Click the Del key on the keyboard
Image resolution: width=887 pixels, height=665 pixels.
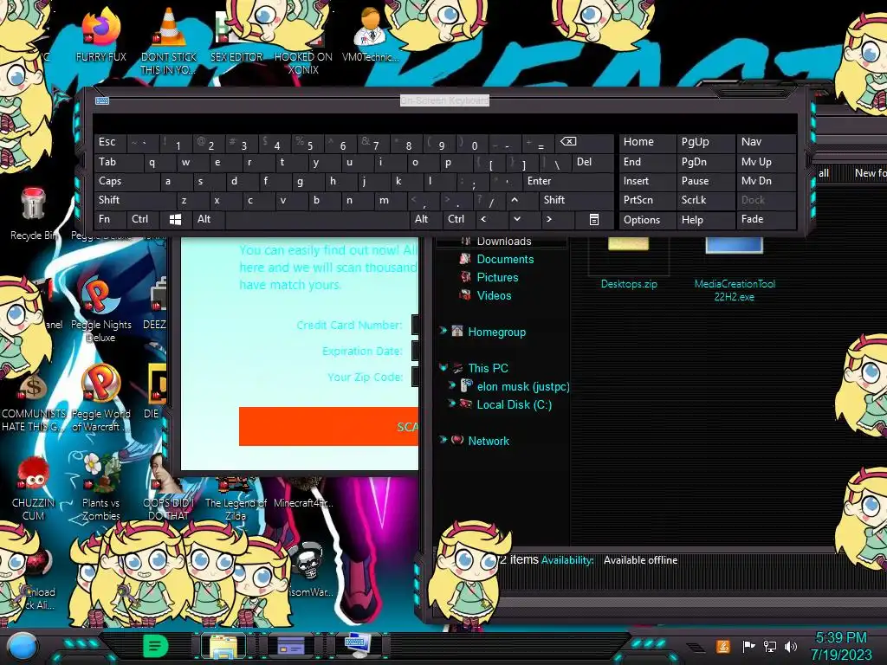[x=592, y=162]
